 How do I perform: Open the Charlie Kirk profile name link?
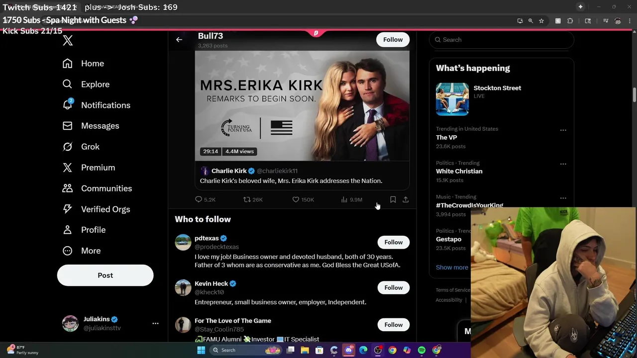click(x=229, y=171)
